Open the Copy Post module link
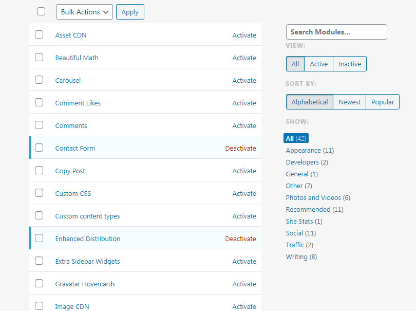Image resolution: width=416 pixels, height=311 pixels. click(x=70, y=171)
